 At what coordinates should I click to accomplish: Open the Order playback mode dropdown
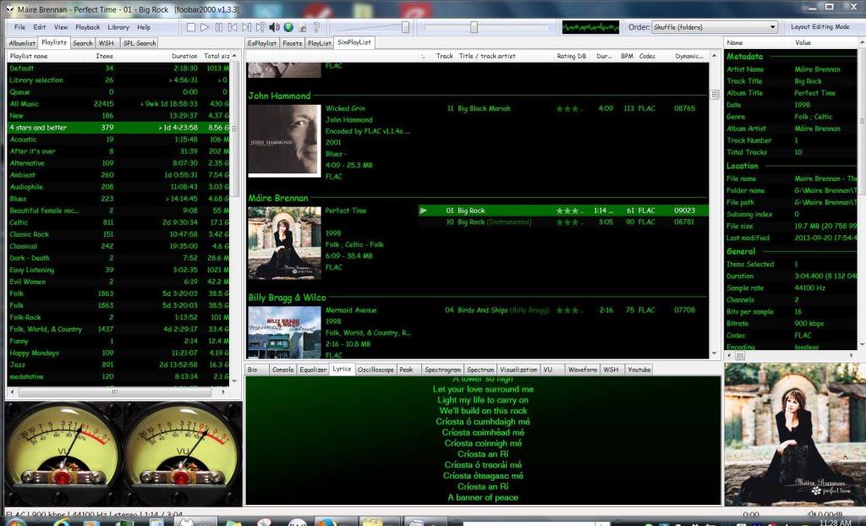714,27
